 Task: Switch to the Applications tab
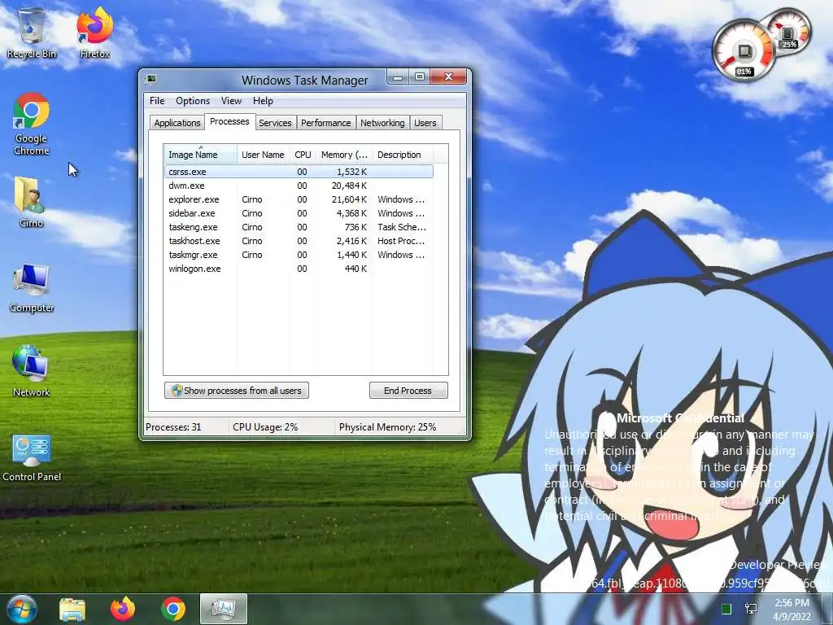177,123
